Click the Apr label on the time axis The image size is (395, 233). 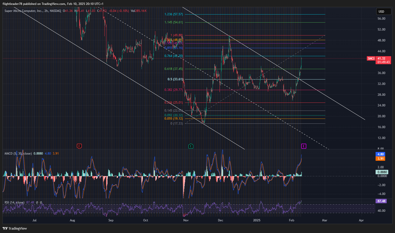[361, 221]
